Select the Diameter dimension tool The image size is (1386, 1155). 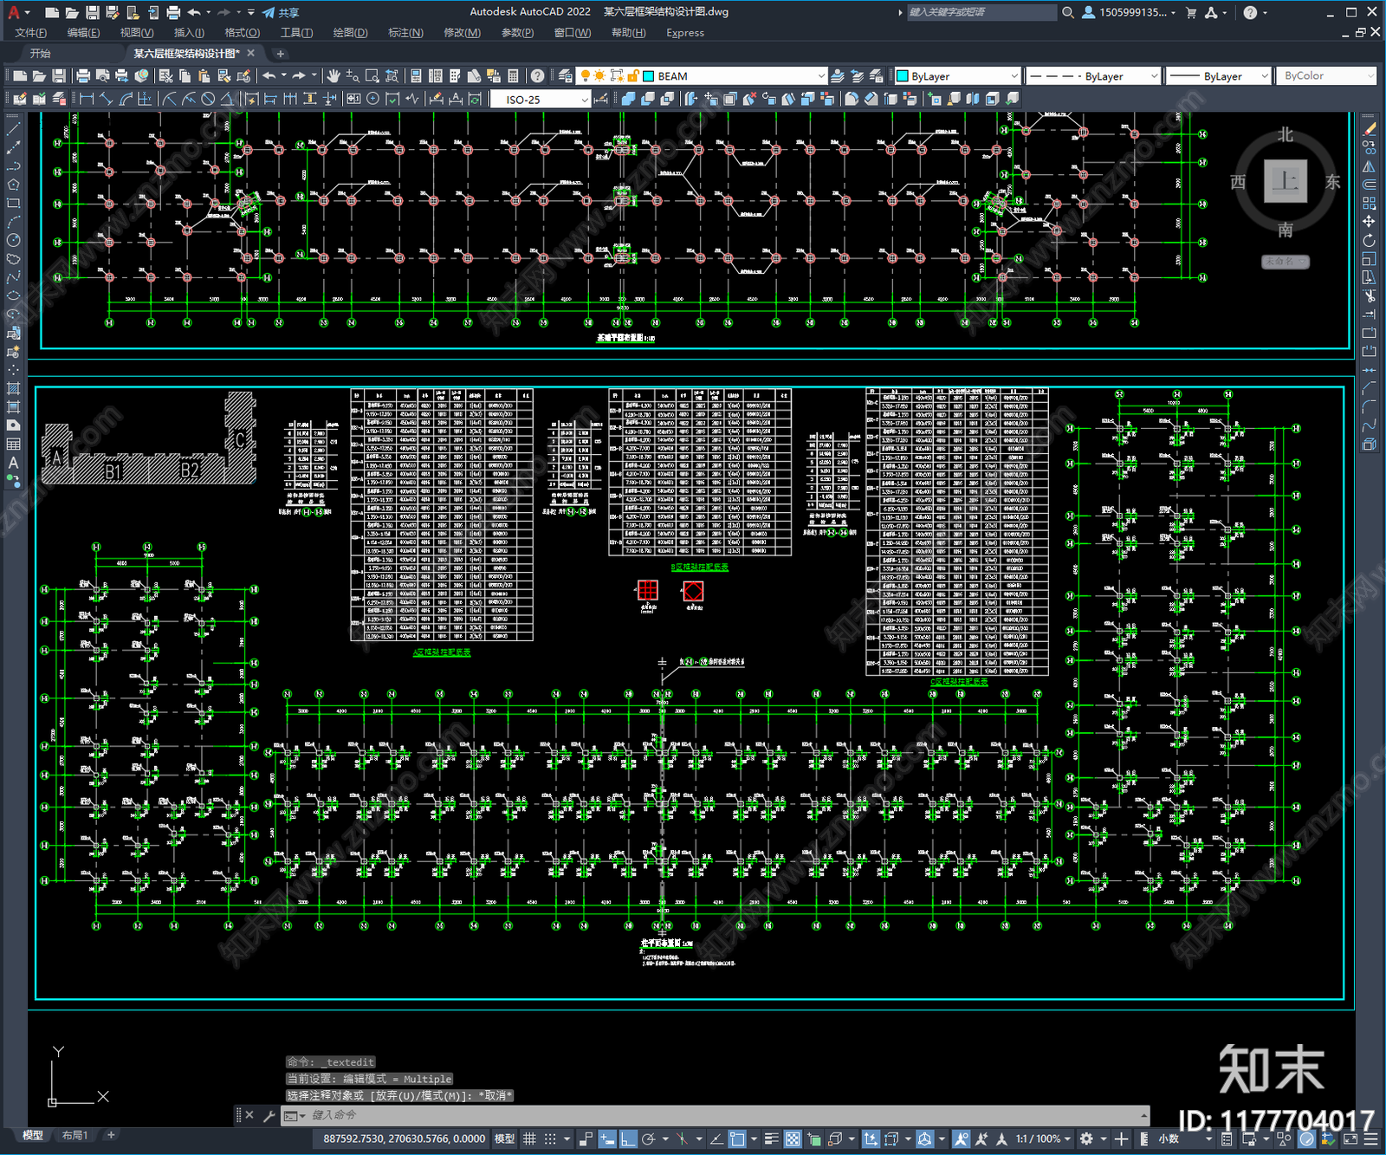208,99
